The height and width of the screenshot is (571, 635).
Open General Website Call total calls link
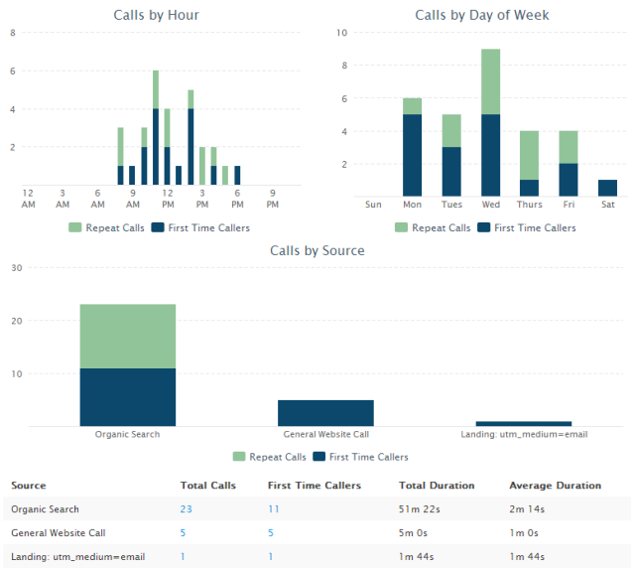coord(183,533)
